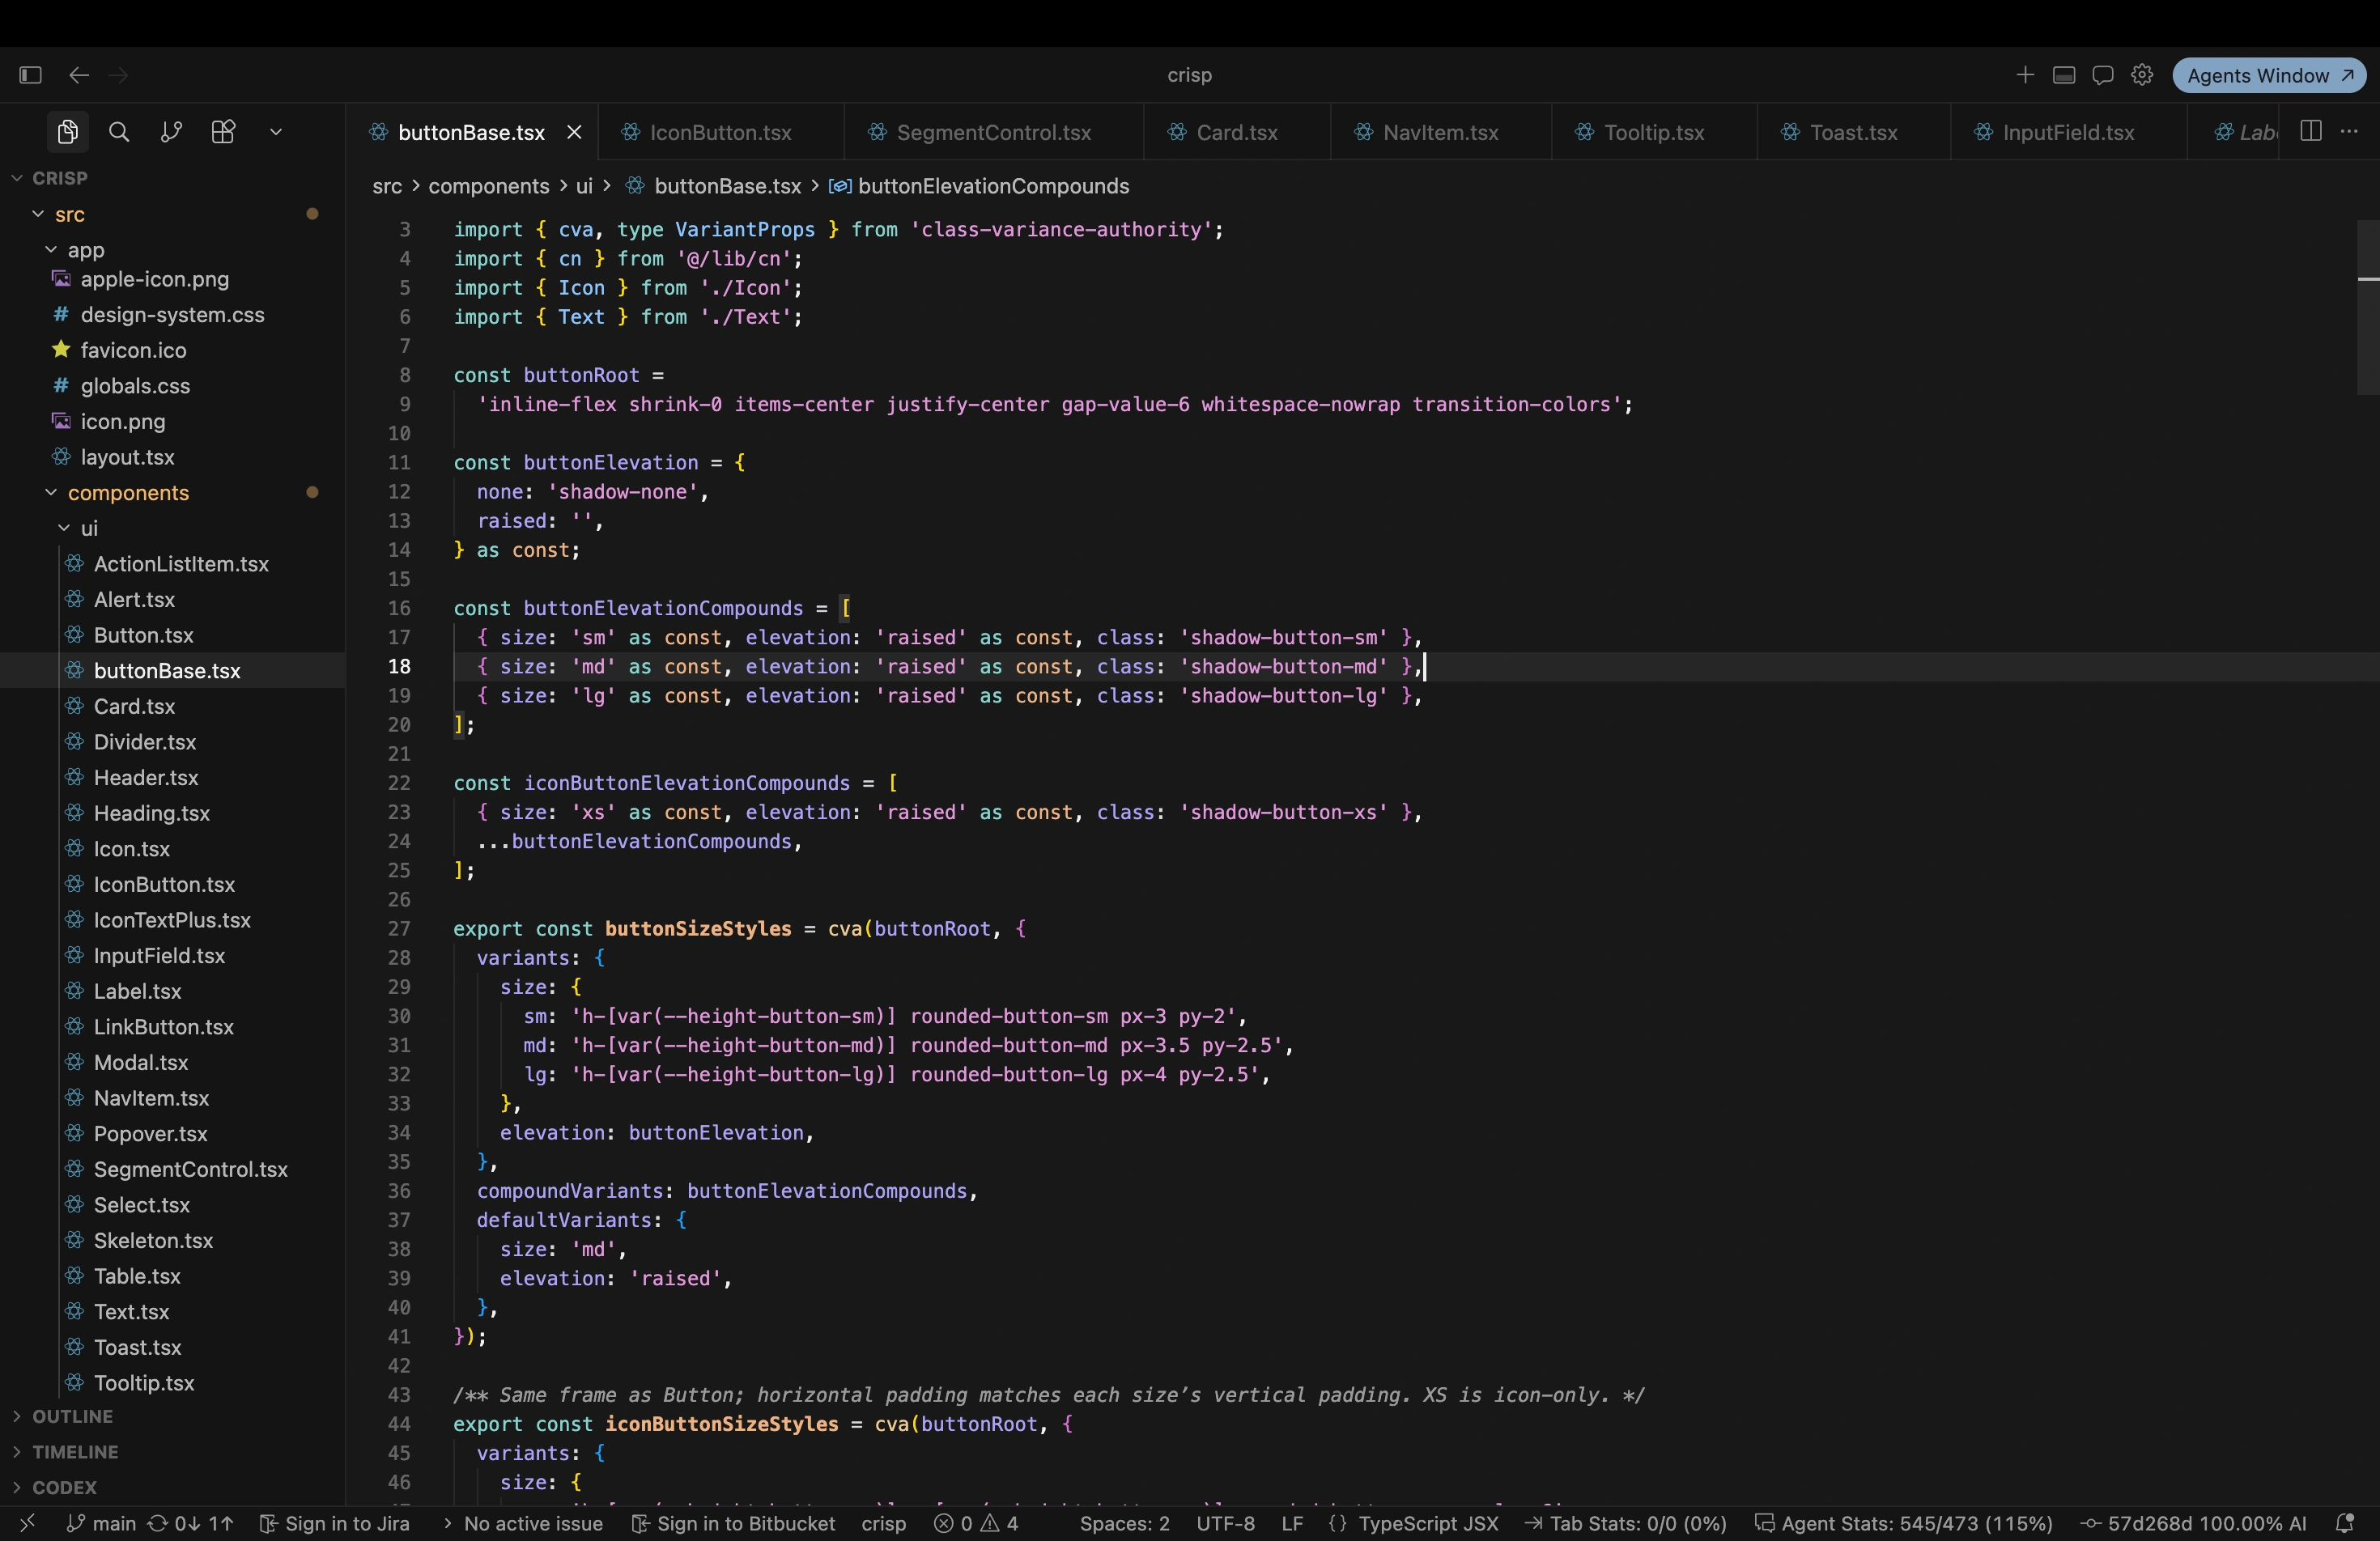Open editor more actions ellipsis
The width and height of the screenshot is (2380, 1541).
pos(2349,132)
